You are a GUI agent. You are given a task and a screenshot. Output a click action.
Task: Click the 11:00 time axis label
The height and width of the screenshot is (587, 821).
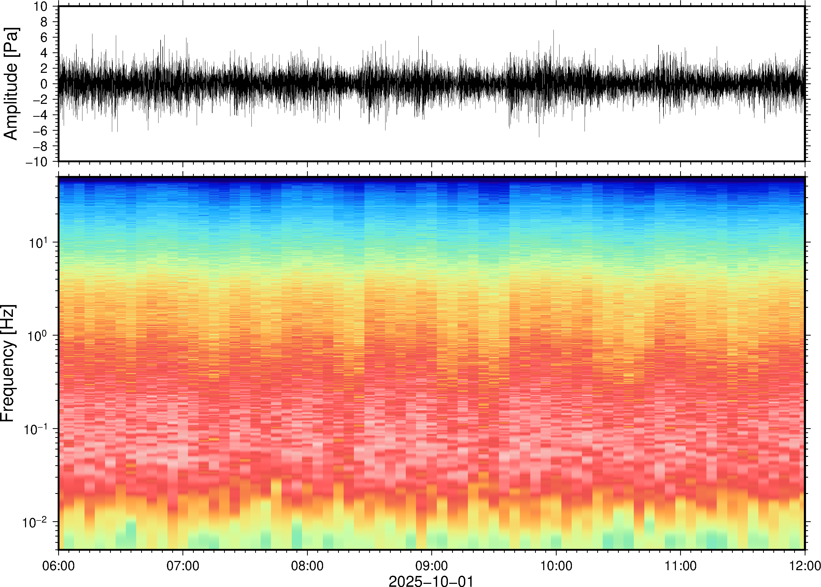[681, 566]
